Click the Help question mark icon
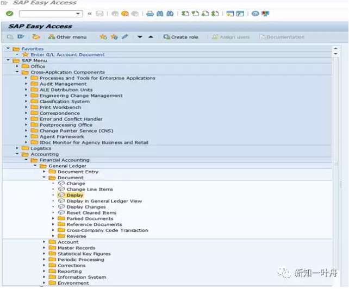349x289 pixels. 255,14
